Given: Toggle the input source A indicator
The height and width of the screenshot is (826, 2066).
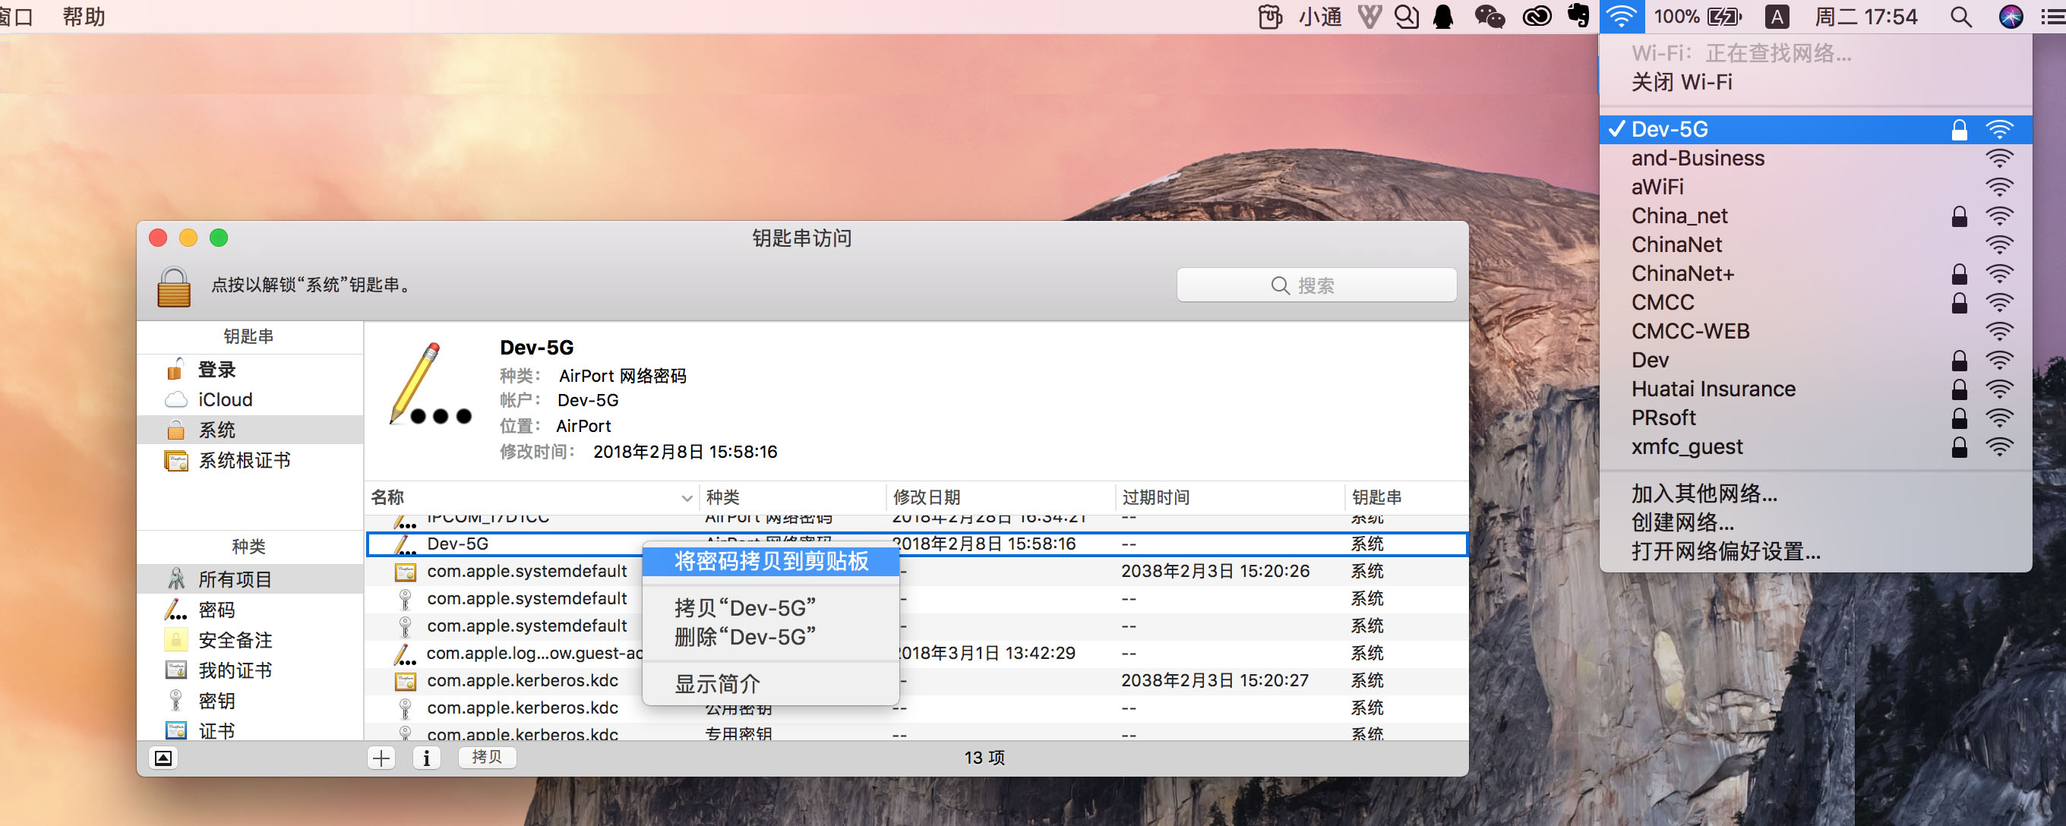Looking at the screenshot, I should tap(1777, 17).
